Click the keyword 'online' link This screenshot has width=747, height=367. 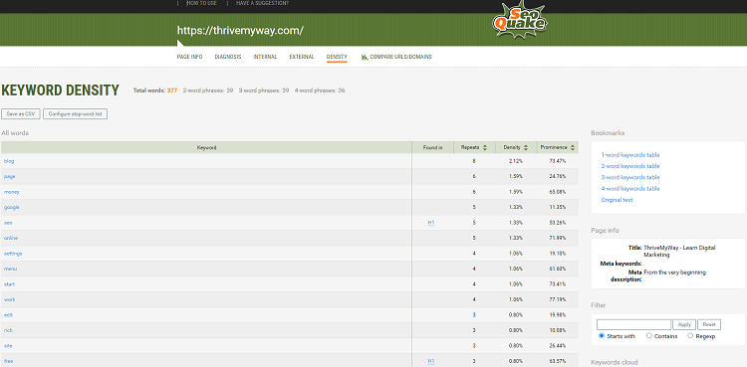point(11,238)
